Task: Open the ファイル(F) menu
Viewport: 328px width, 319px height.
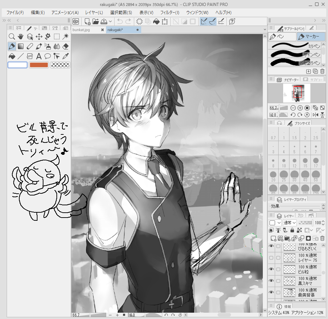Action: (15, 13)
